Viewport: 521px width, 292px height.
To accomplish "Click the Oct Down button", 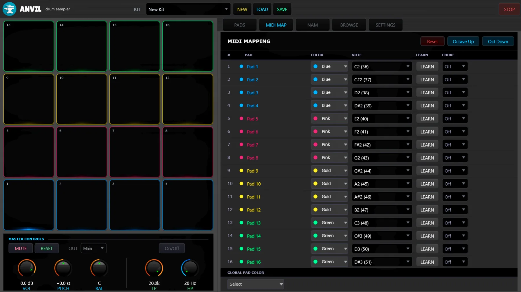I will (x=498, y=42).
